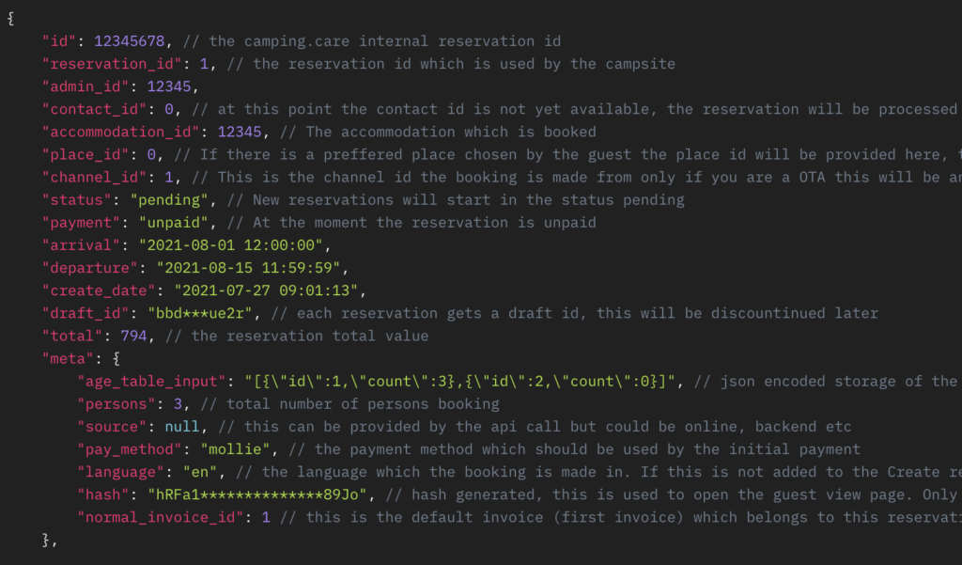Click the create_date value 2021-07-27 09:01:13
Image resolution: width=962 pixels, height=565 pixels.
tap(266, 290)
